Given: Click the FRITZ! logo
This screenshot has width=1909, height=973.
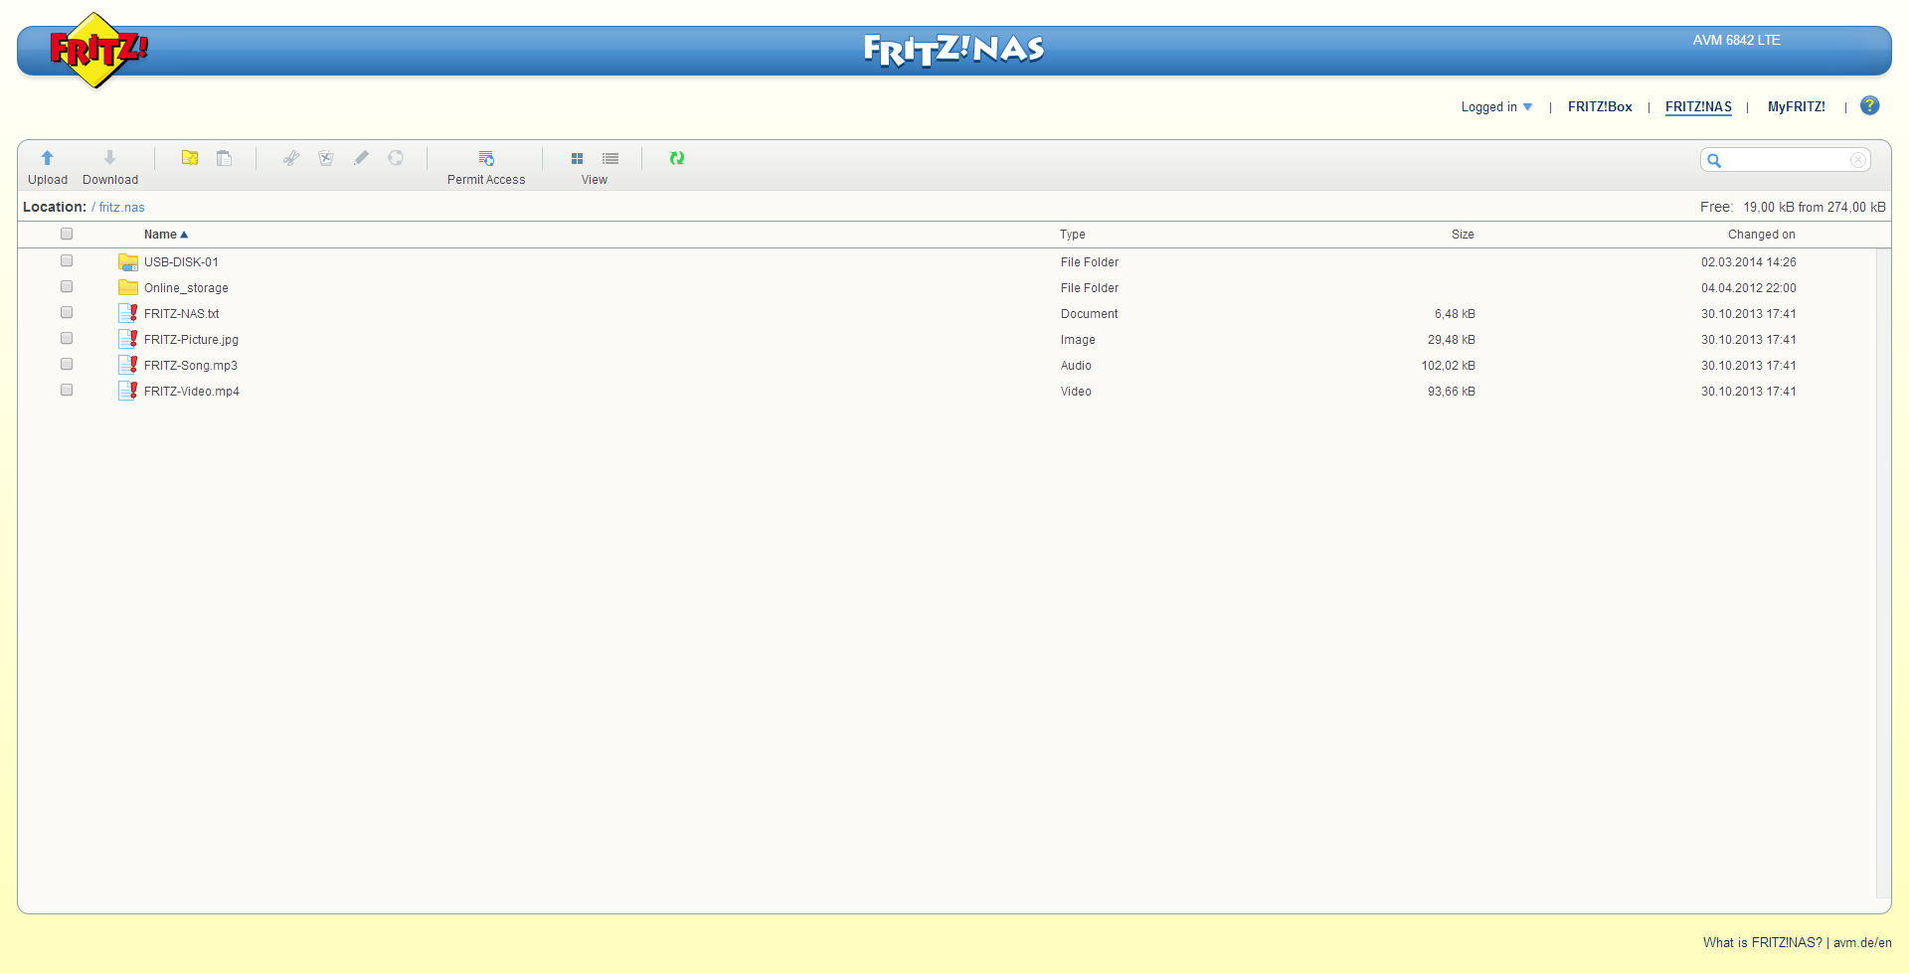Looking at the screenshot, I should (97, 50).
